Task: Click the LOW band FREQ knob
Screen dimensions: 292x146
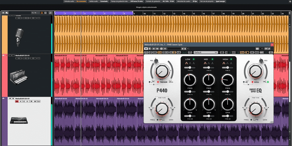Action: 190,80
